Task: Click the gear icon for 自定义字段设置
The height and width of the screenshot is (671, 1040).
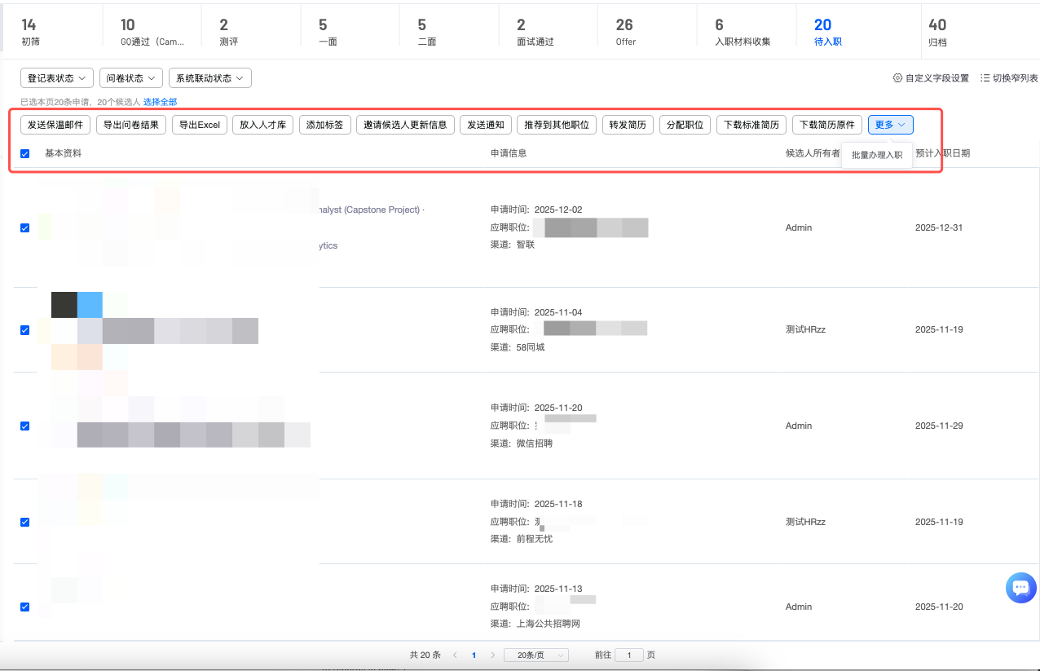Action: pyautogui.click(x=898, y=78)
